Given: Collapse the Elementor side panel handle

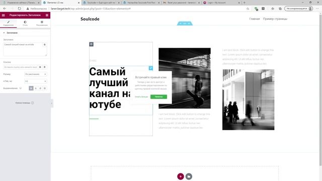Looking at the screenshot, I should click(52, 103).
